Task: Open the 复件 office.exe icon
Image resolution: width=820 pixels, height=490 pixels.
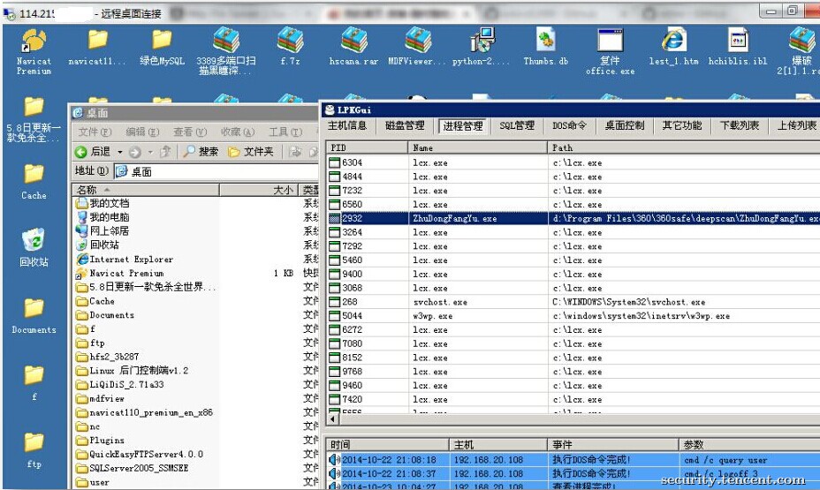Action: click(610, 51)
